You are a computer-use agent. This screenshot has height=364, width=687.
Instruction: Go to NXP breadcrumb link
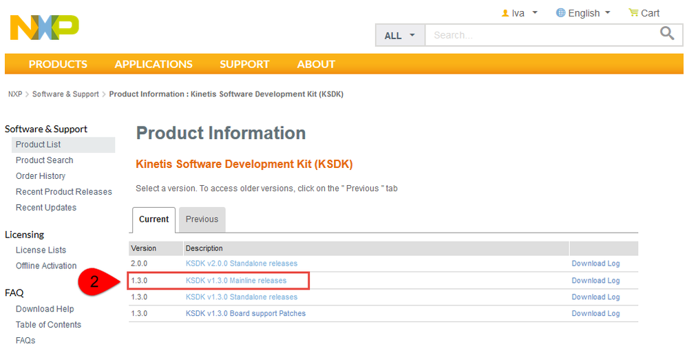tap(15, 94)
